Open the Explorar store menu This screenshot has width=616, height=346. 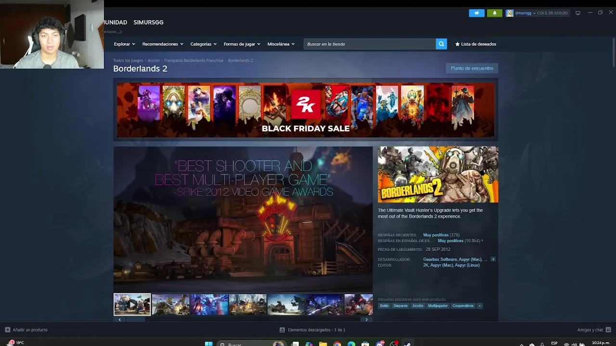click(124, 44)
